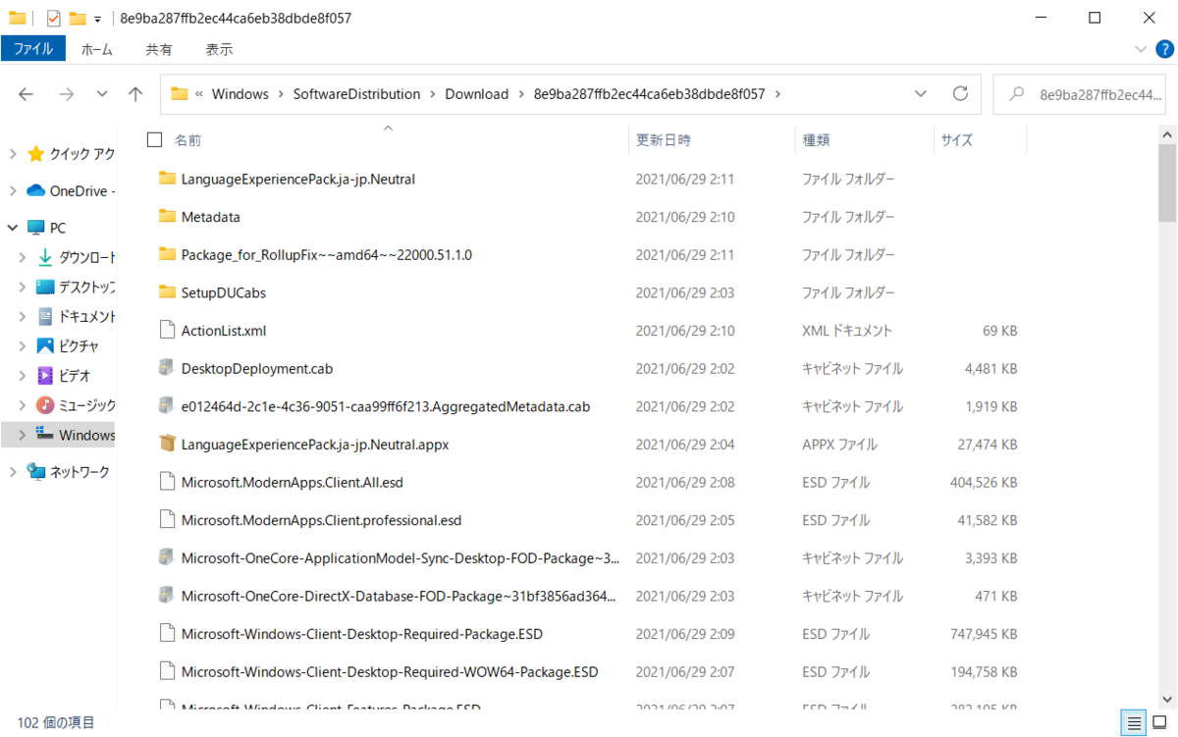
Task: Click the scrollbar down arrow
Action: tap(1167, 698)
